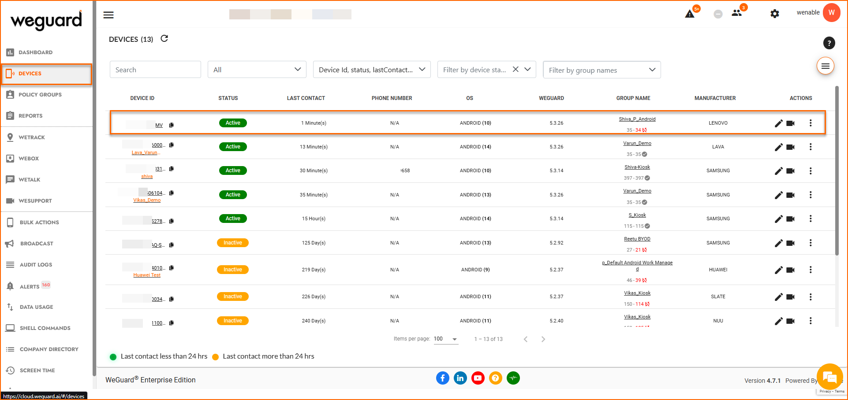
Task: Start remote view for the LENOVO device
Action: click(791, 123)
